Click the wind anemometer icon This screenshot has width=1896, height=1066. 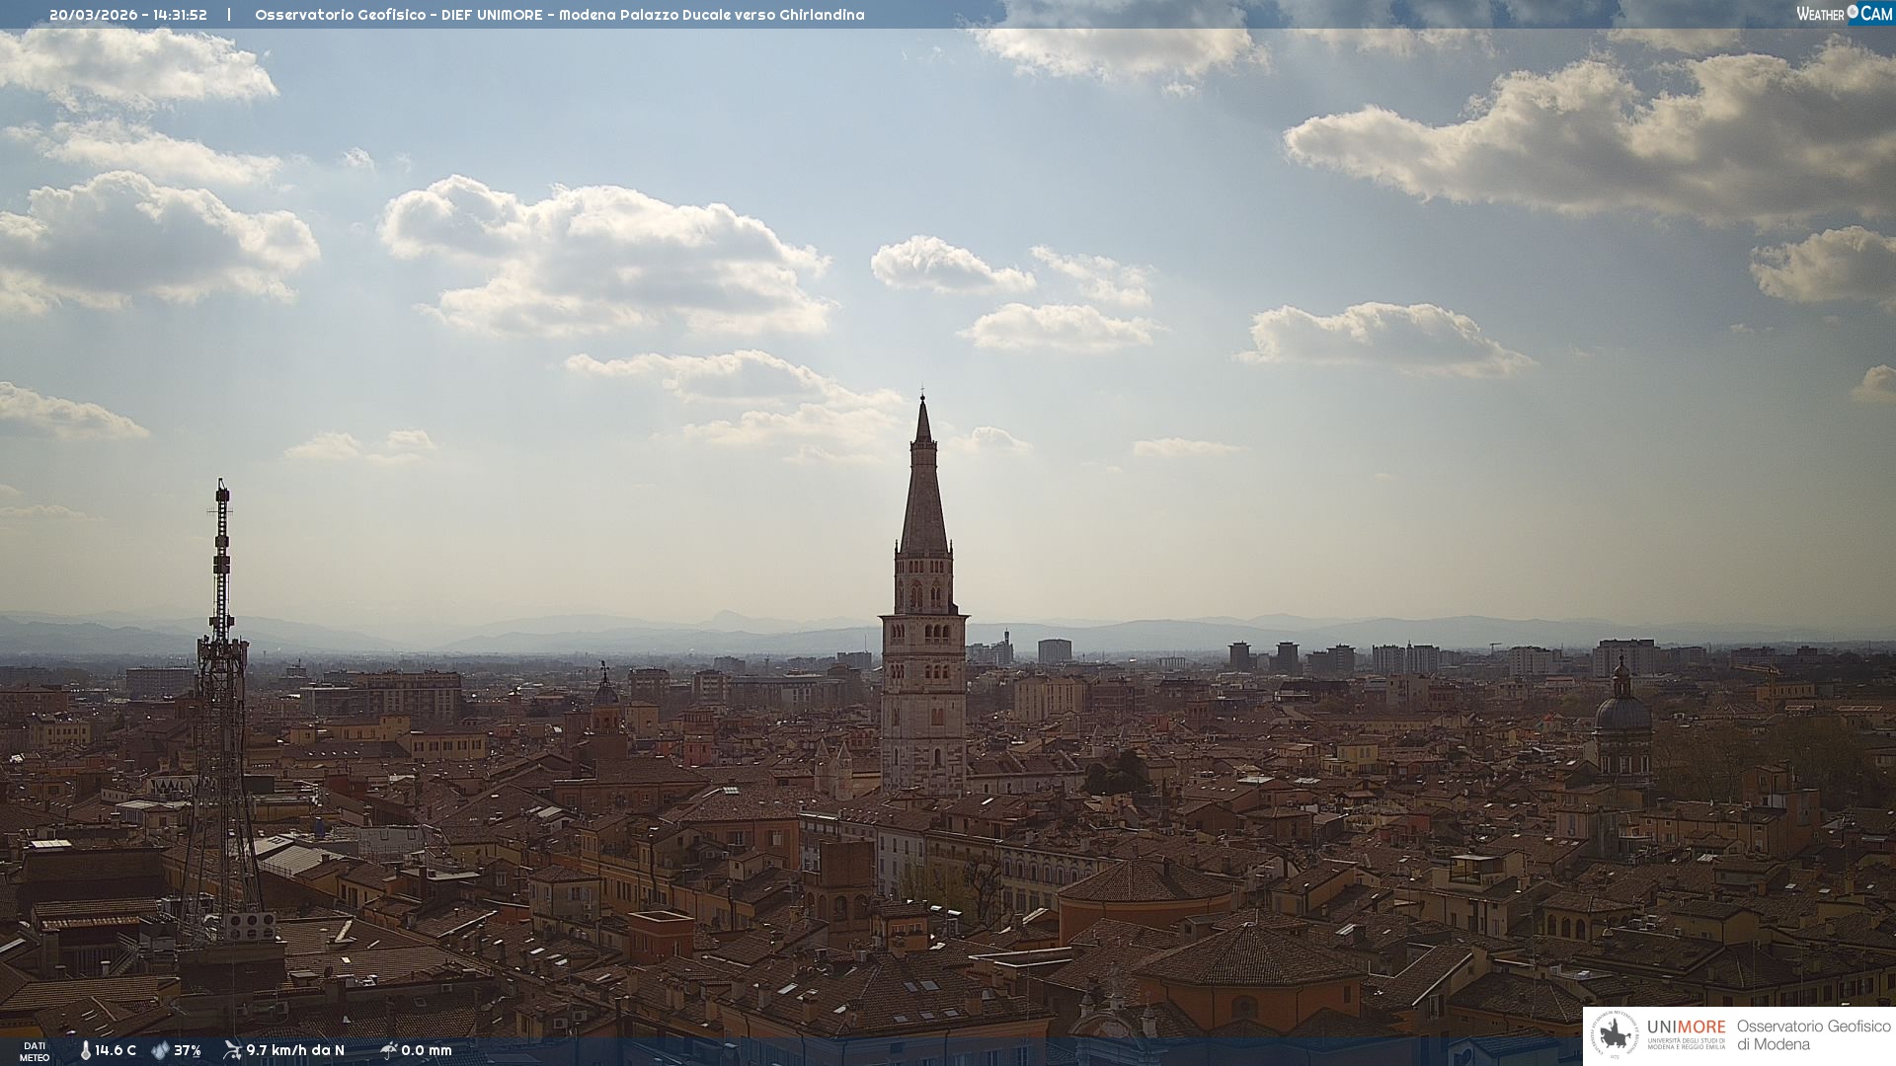(x=232, y=1050)
